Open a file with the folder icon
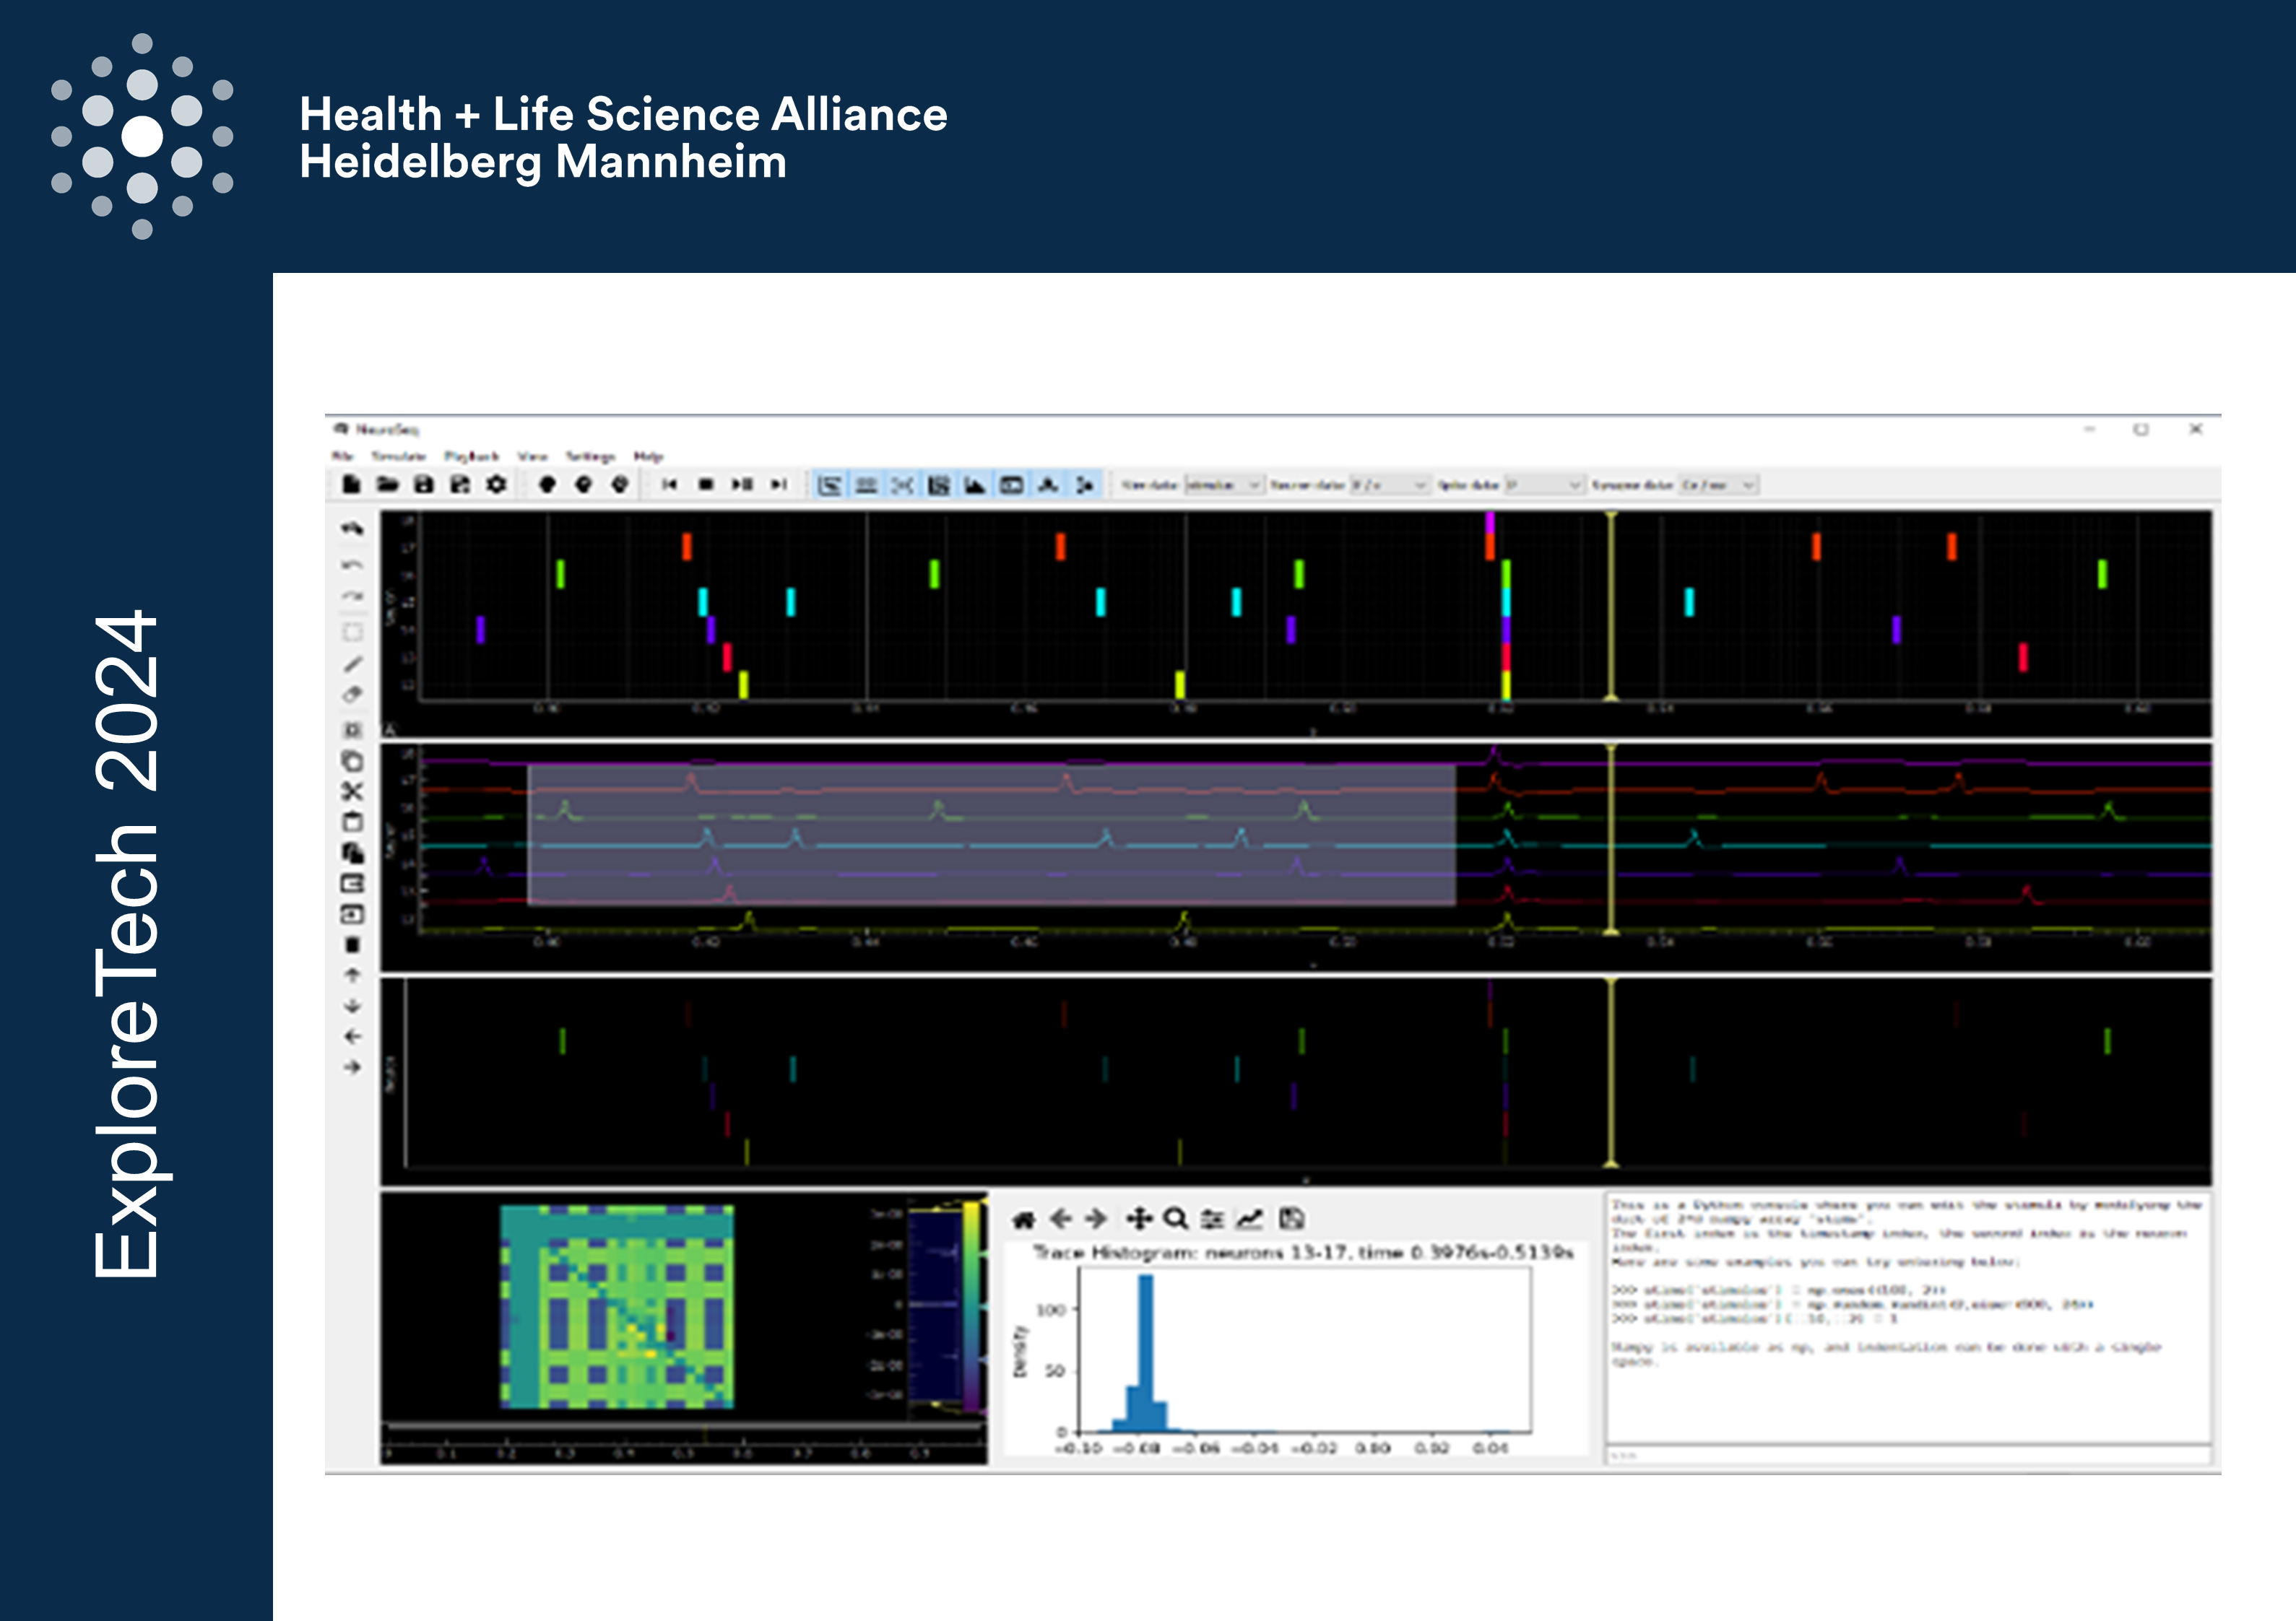This screenshot has width=2296, height=1621. [388, 485]
